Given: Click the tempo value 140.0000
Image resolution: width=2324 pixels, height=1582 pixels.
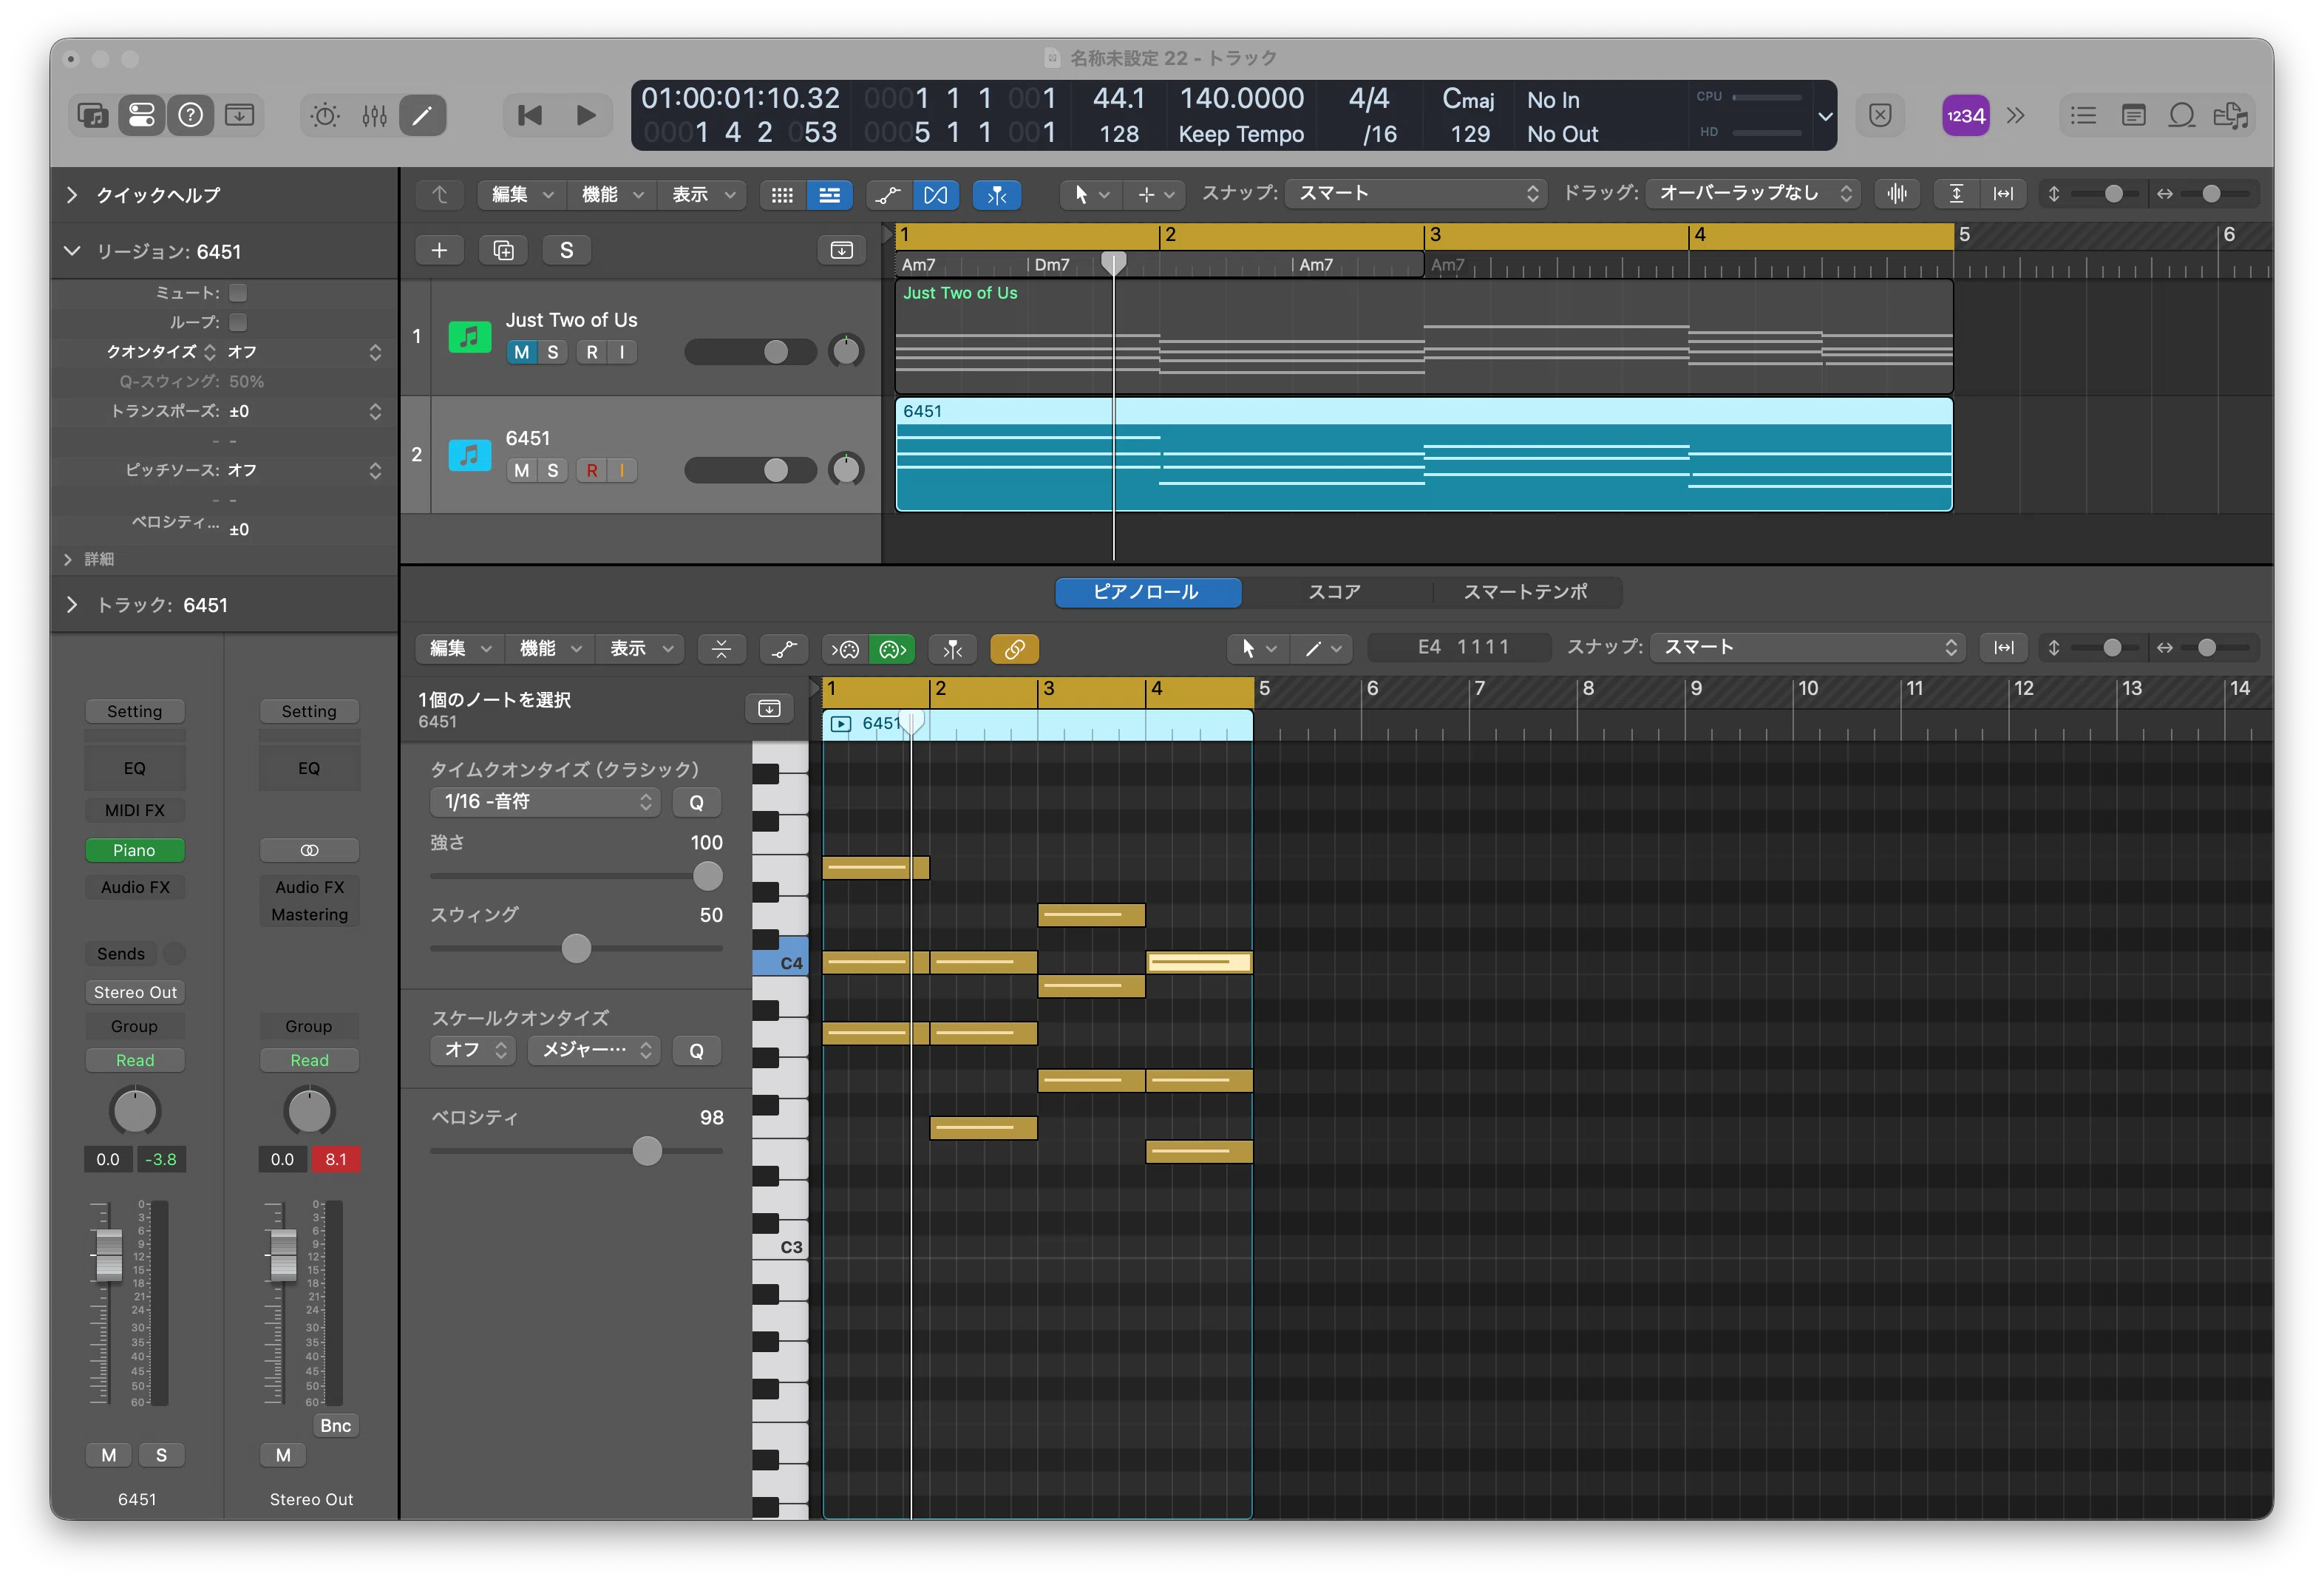Looking at the screenshot, I should coord(1241,99).
